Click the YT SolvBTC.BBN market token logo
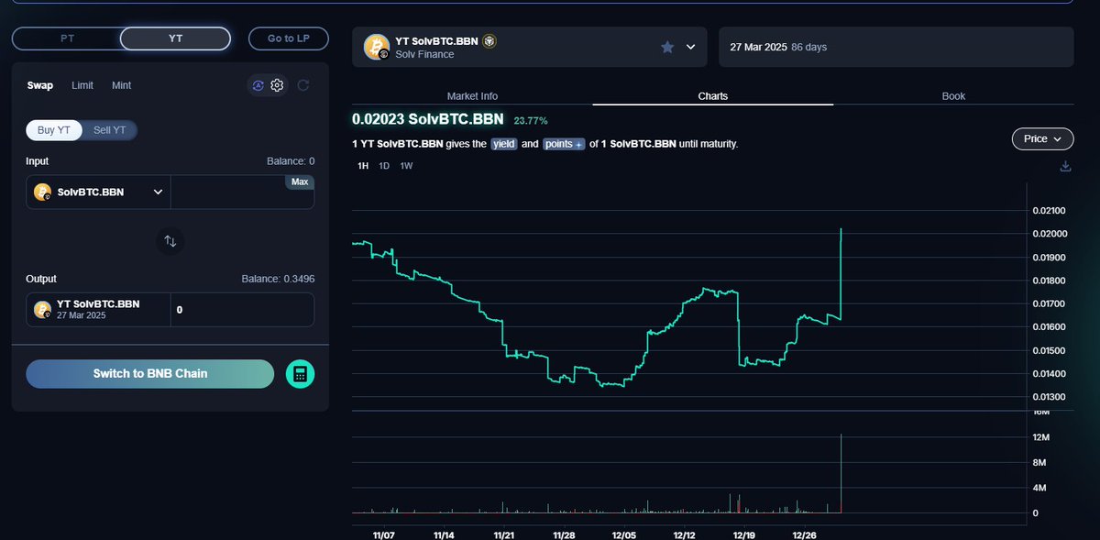The image size is (1100, 540). pos(377,47)
